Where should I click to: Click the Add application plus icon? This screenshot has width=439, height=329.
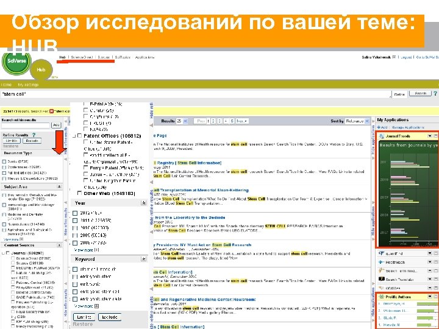click(379, 127)
